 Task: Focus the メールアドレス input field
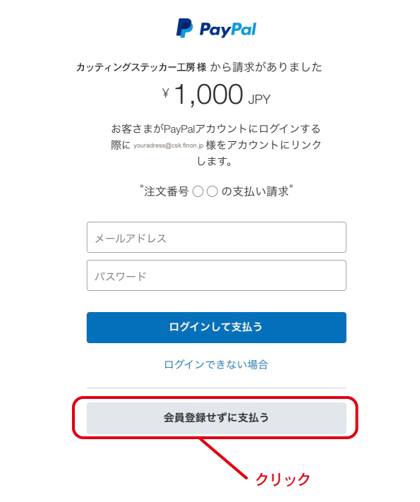[x=217, y=237]
